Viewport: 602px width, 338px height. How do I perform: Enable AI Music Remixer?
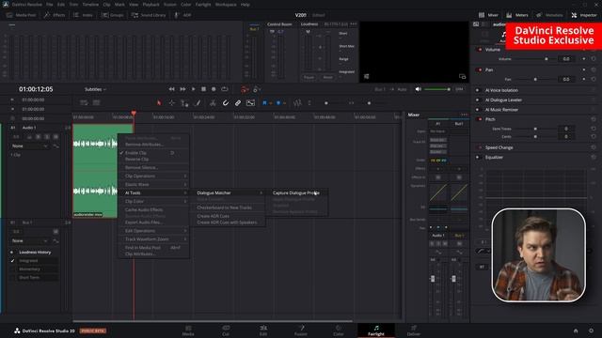pyautogui.click(x=478, y=110)
